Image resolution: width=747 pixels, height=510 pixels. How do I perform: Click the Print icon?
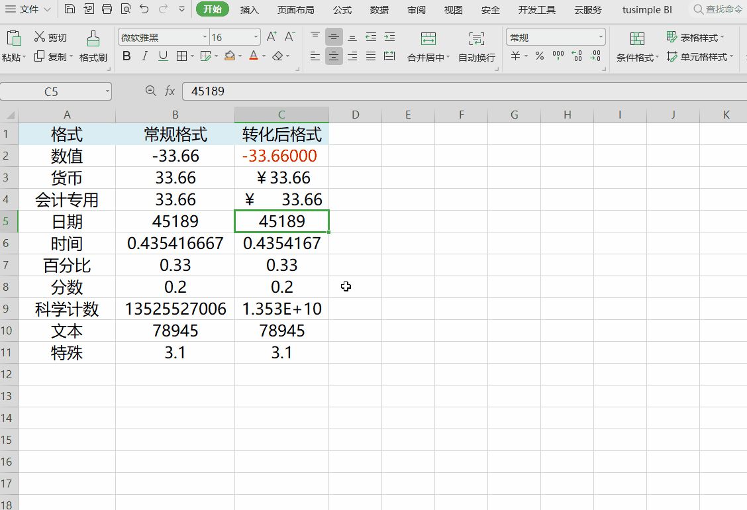pos(107,9)
